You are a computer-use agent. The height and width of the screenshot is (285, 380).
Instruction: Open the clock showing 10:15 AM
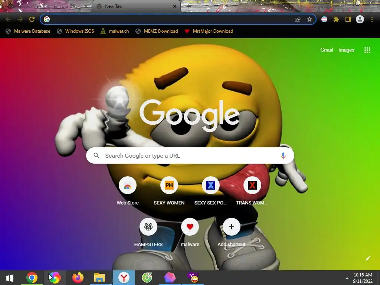pyautogui.click(x=363, y=278)
